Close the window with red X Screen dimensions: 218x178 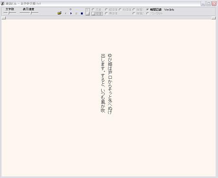(214, 3)
